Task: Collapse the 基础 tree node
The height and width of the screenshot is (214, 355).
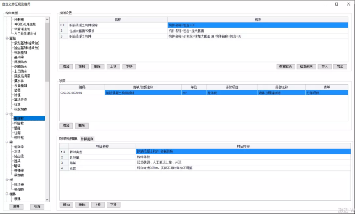Action: click(x=7, y=38)
